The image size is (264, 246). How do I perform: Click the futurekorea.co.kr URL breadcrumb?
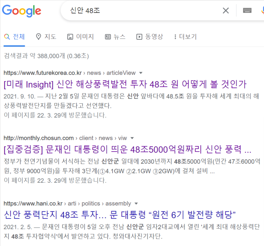[x=69, y=73]
